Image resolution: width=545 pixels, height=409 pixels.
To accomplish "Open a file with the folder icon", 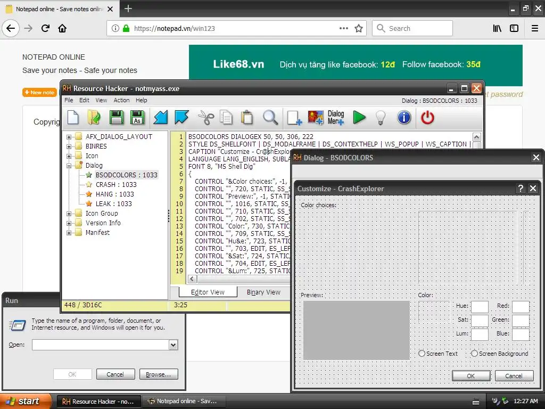I will point(94,118).
